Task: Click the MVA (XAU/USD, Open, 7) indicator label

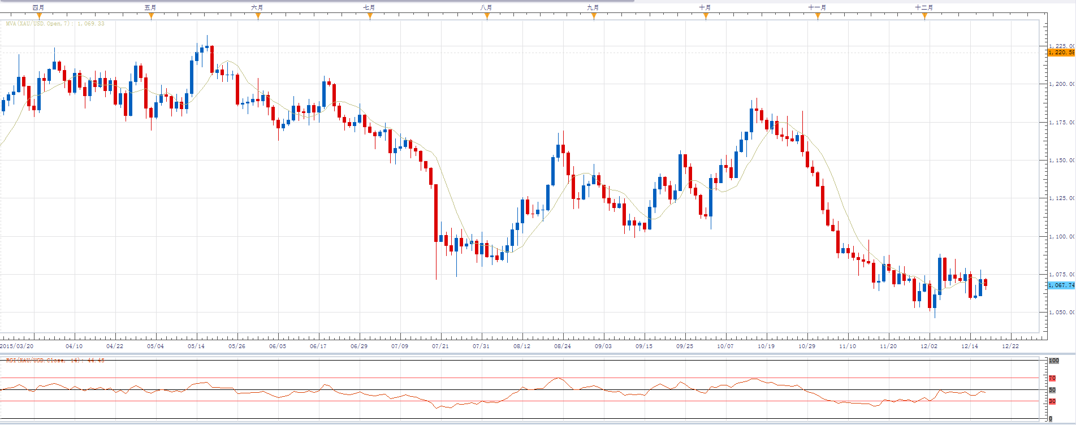Action: click(x=55, y=24)
